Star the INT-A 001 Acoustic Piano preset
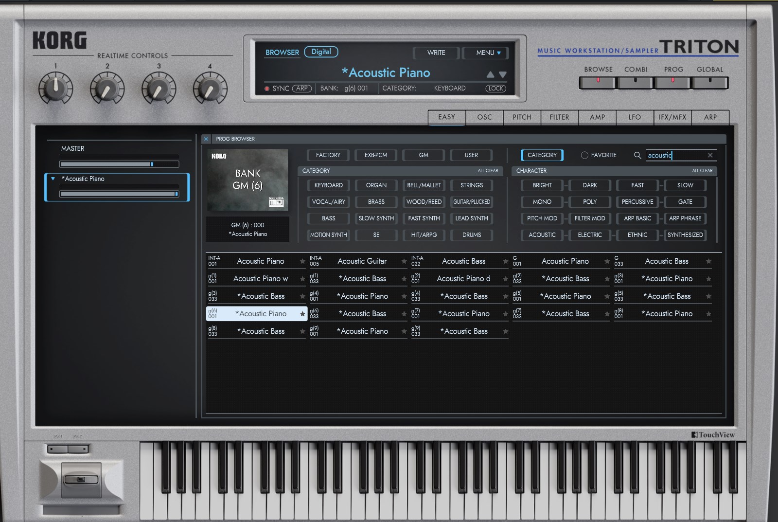 tap(302, 261)
